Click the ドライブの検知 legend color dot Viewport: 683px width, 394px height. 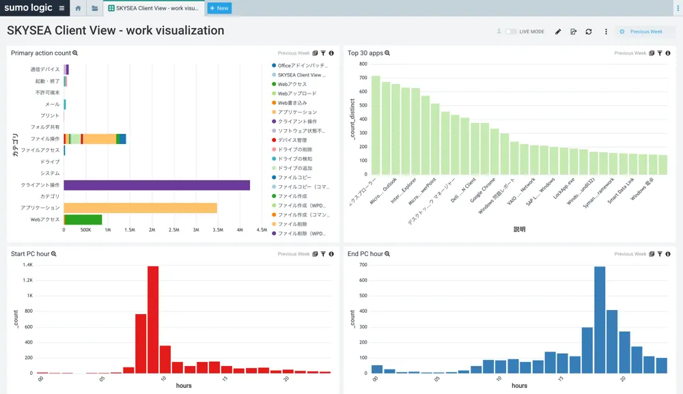274,158
